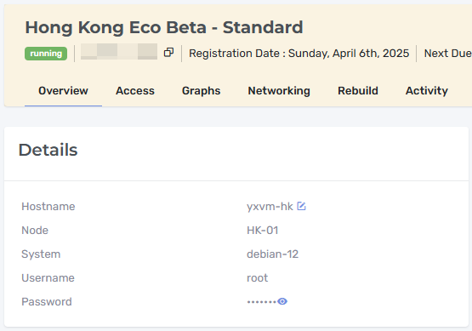This screenshot has height=331, width=472.
Task: Open the Overview tab
Action: tap(63, 91)
